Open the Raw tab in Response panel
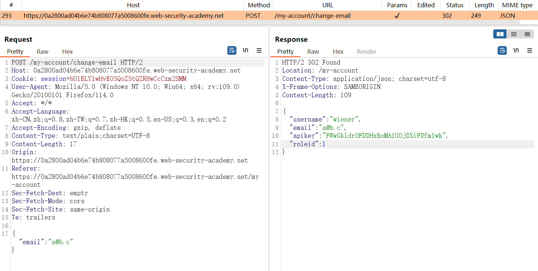 [313, 52]
